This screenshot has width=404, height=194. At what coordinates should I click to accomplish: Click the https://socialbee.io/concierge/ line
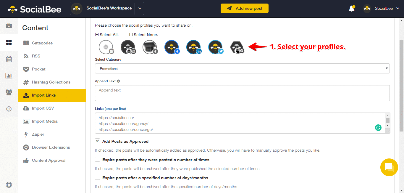pyautogui.click(x=126, y=129)
